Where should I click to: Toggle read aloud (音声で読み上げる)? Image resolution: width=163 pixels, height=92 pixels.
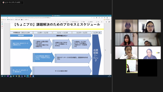pos(75,22)
